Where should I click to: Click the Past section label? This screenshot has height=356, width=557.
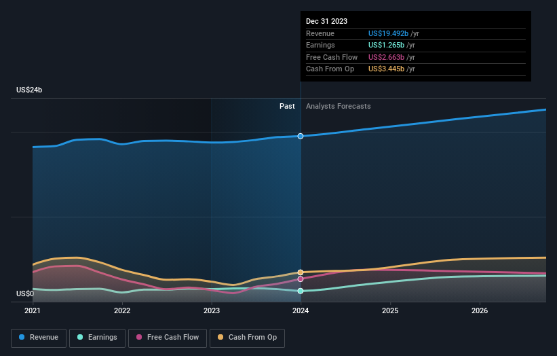[x=287, y=107]
